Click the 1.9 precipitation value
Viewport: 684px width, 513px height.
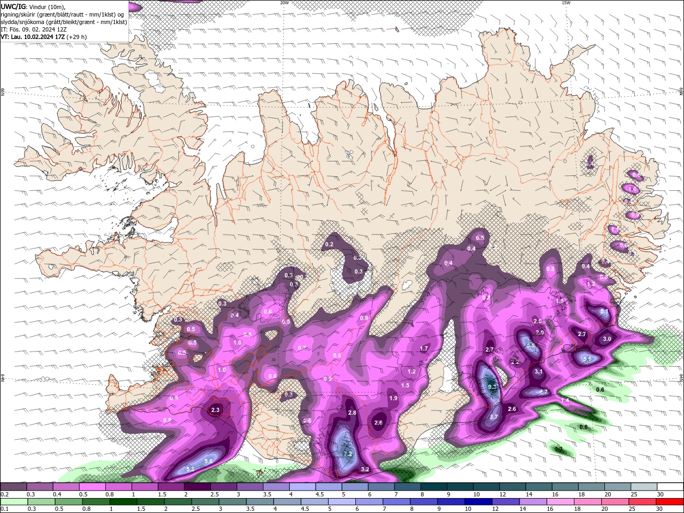(x=393, y=398)
